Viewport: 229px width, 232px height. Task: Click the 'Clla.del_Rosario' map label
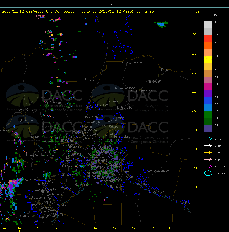point(130,62)
